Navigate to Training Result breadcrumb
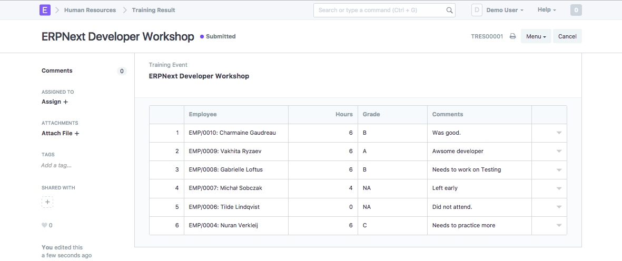Image resolution: width=622 pixels, height=261 pixels. point(153,10)
